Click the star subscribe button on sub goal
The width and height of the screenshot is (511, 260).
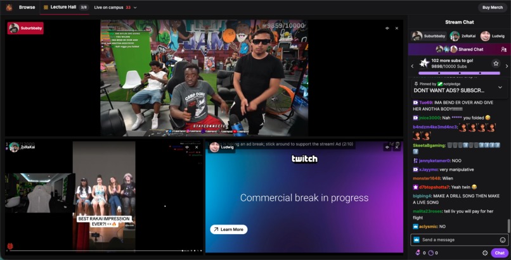click(x=496, y=63)
